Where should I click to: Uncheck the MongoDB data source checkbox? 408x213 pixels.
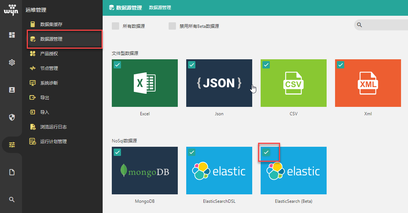tap(117, 152)
